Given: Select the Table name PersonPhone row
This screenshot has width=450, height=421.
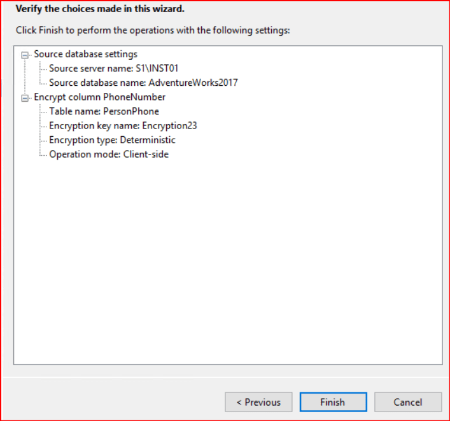Looking at the screenshot, I should pos(104,111).
